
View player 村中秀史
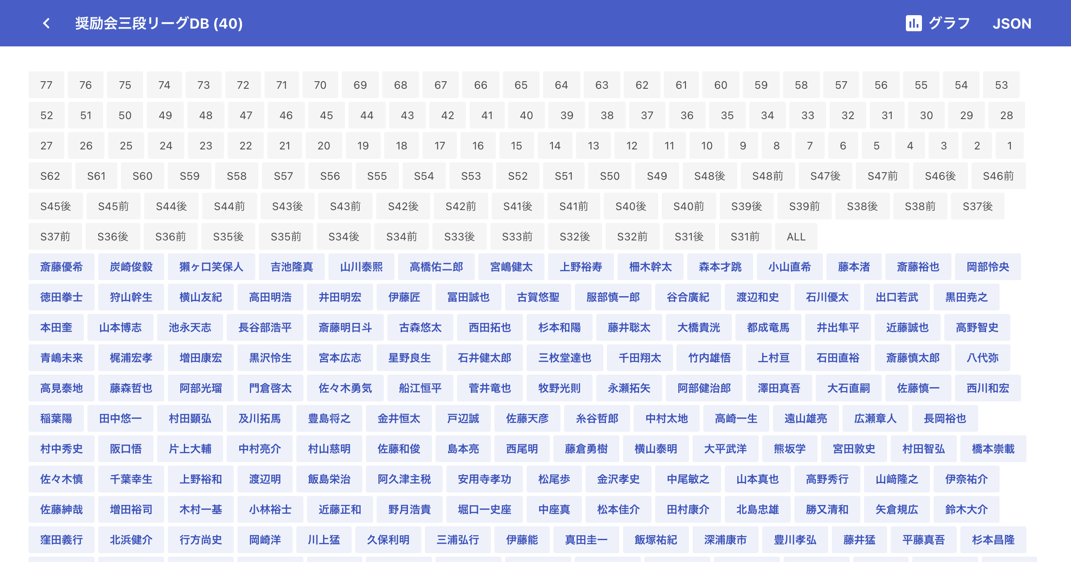pos(62,449)
